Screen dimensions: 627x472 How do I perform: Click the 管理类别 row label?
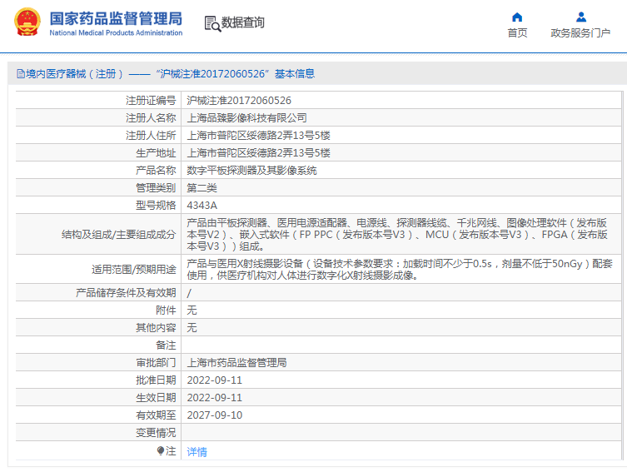click(x=156, y=188)
